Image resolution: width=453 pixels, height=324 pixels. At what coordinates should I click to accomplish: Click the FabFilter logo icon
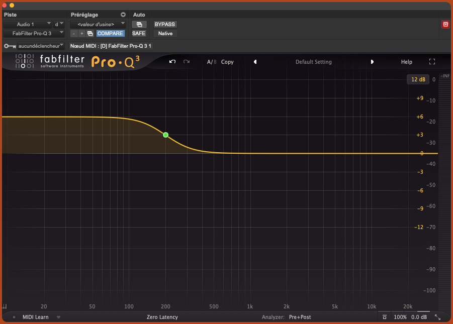pos(25,61)
